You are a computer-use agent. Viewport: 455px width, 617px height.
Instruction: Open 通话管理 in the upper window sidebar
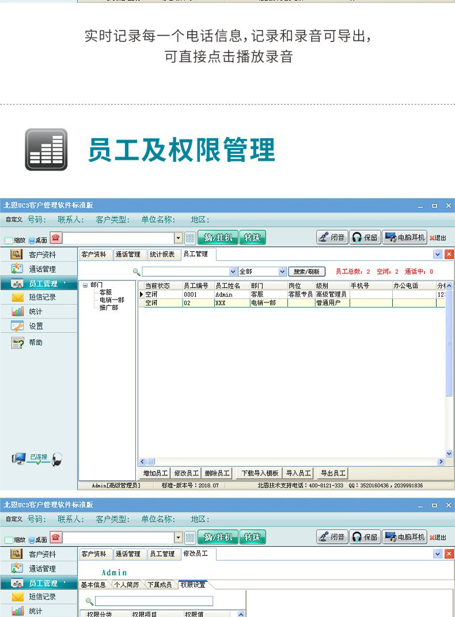pyautogui.click(x=39, y=269)
